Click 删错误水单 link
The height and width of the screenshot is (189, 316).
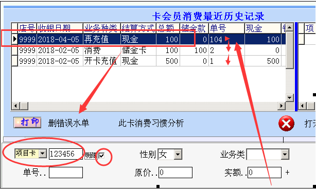click(68, 123)
